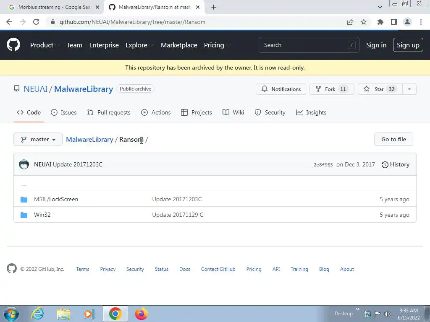Open the Terms footer link
430x322 pixels.
pyautogui.click(x=83, y=269)
